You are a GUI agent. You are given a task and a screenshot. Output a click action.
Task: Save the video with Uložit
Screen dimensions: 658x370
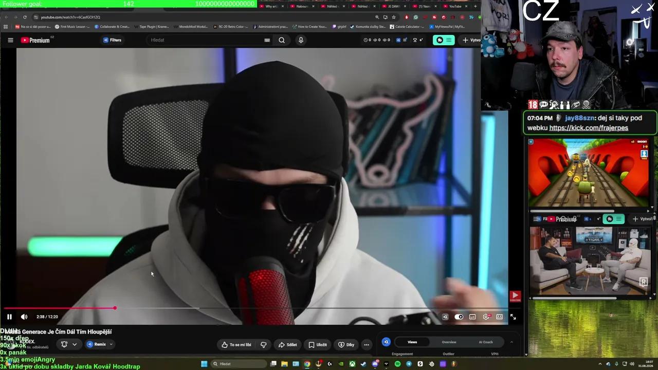click(x=317, y=345)
